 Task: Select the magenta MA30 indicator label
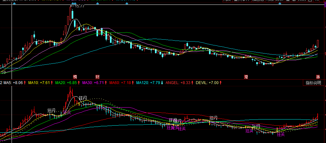(87, 83)
